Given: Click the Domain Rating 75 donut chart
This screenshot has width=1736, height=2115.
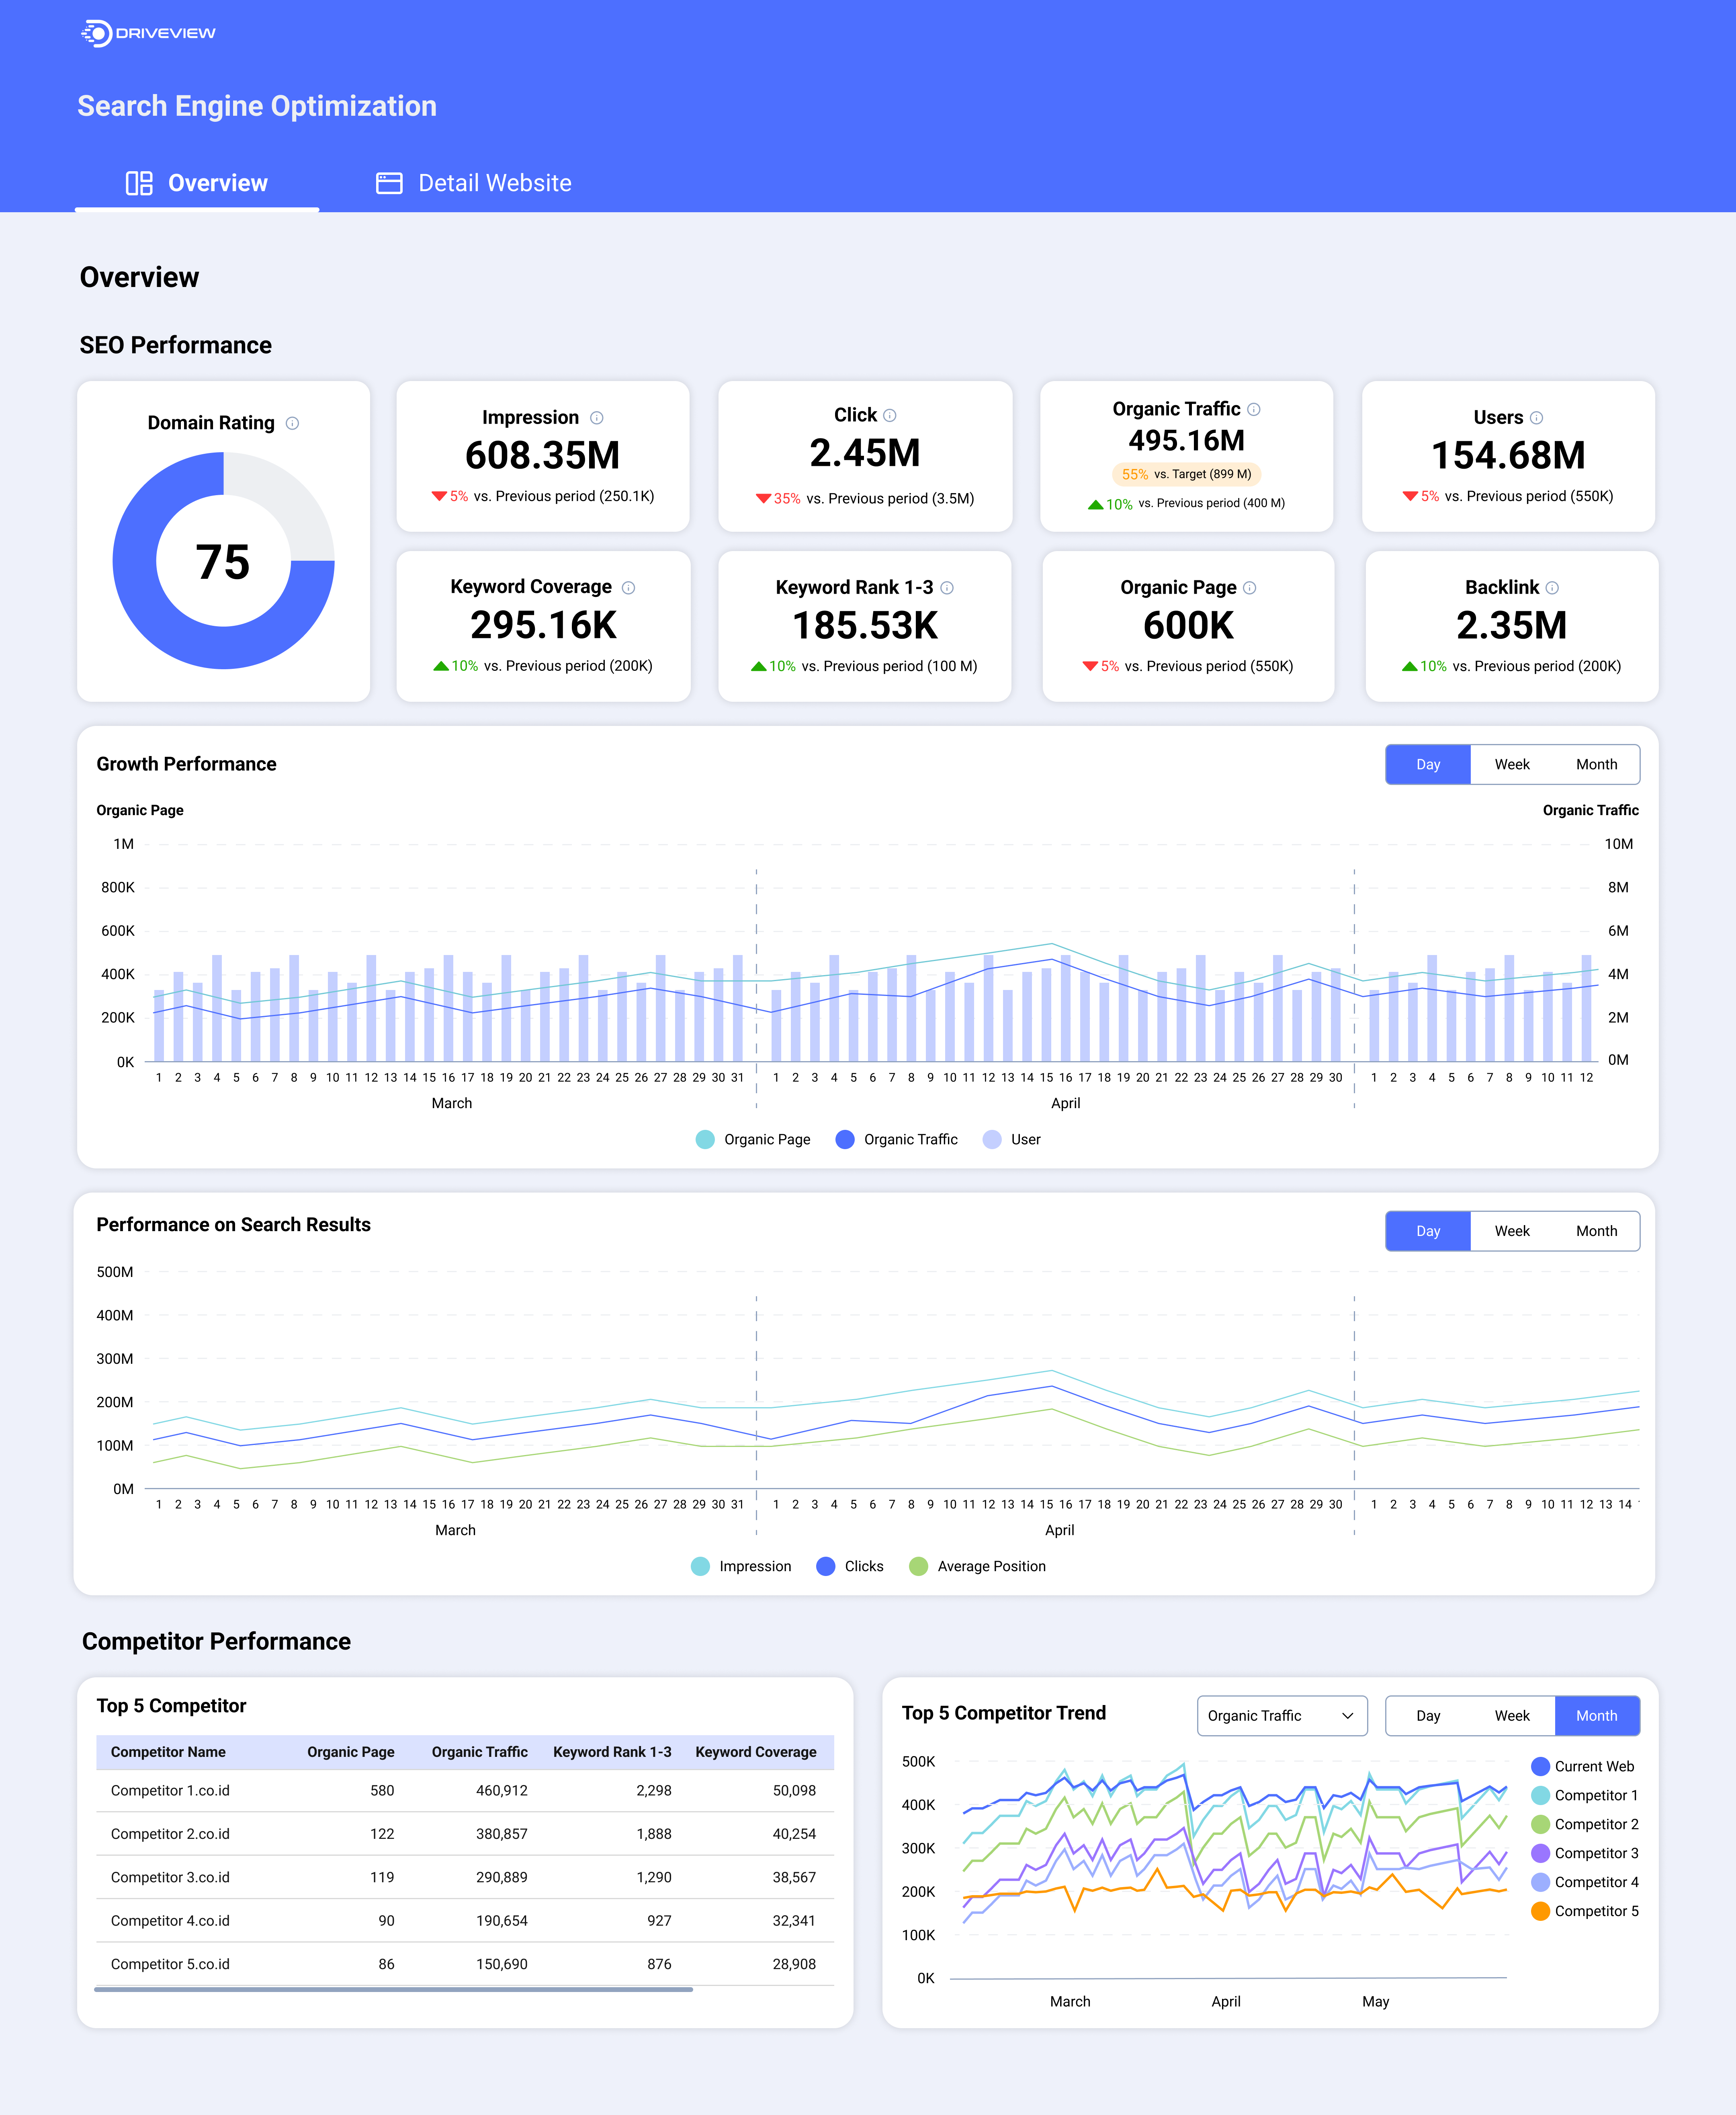Looking at the screenshot, I should [x=223, y=561].
